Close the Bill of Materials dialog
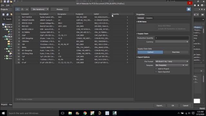The image size is (206, 116). [x=190, y=3]
